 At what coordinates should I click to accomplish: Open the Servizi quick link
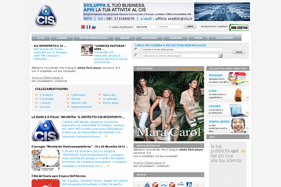(x=75, y=99)
